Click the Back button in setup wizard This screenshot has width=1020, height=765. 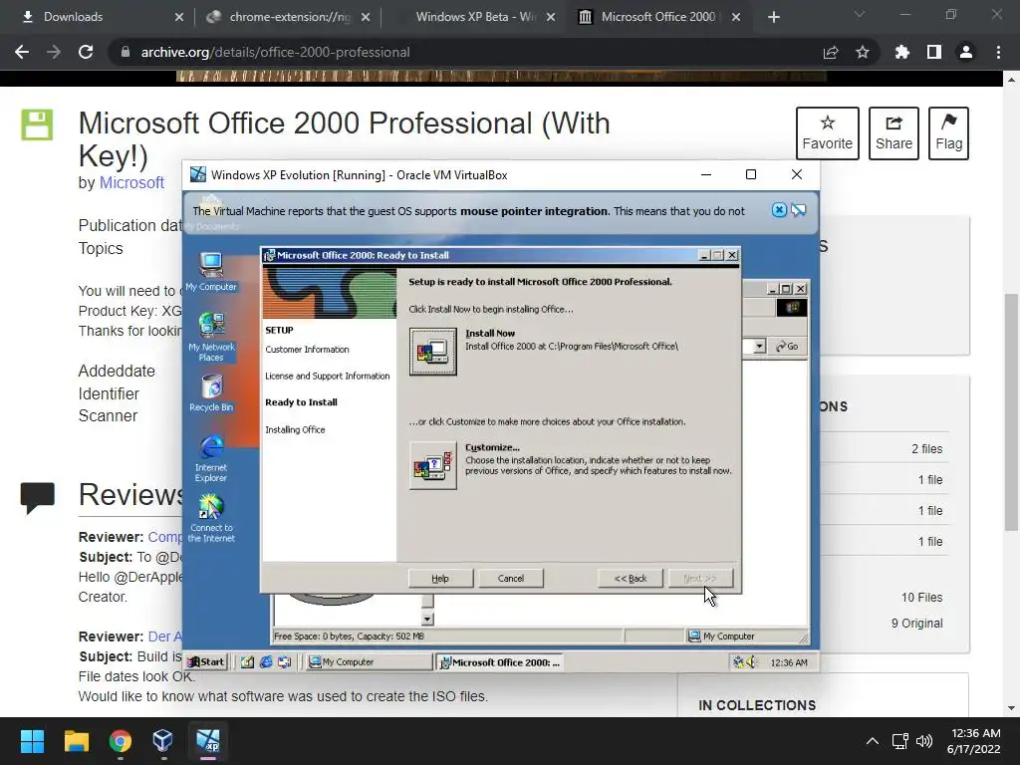[631, 579]
